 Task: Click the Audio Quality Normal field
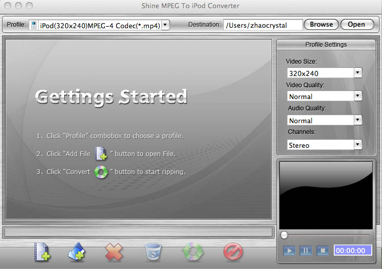point(320,120)
